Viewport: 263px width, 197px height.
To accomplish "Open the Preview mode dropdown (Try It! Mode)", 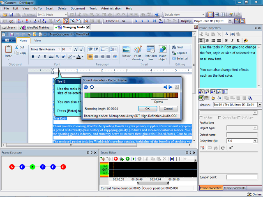I will pyautogui.click(x=66, y=15).
